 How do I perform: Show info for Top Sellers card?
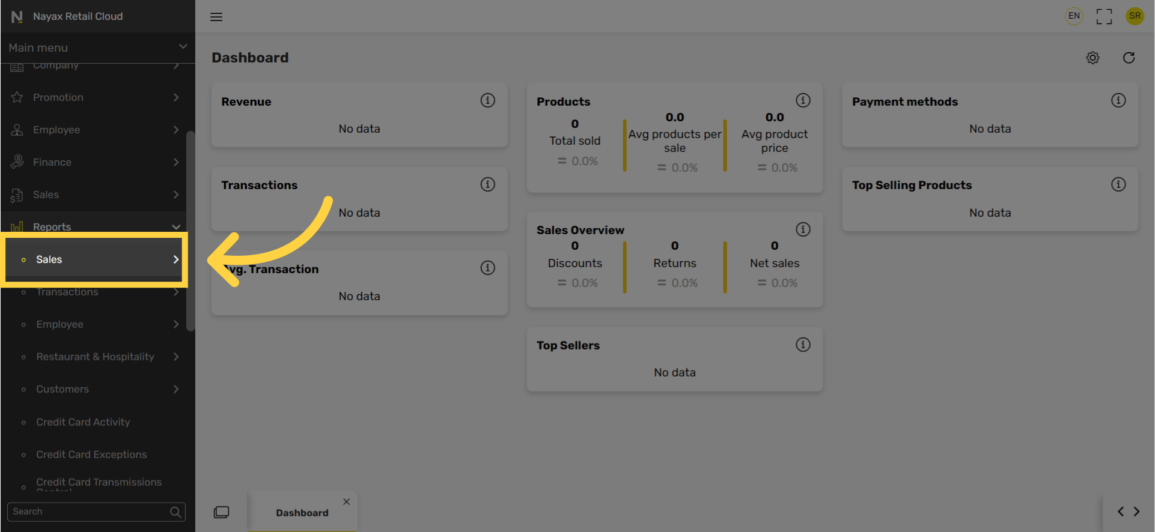pyautogui.click(x=803, y=345)
